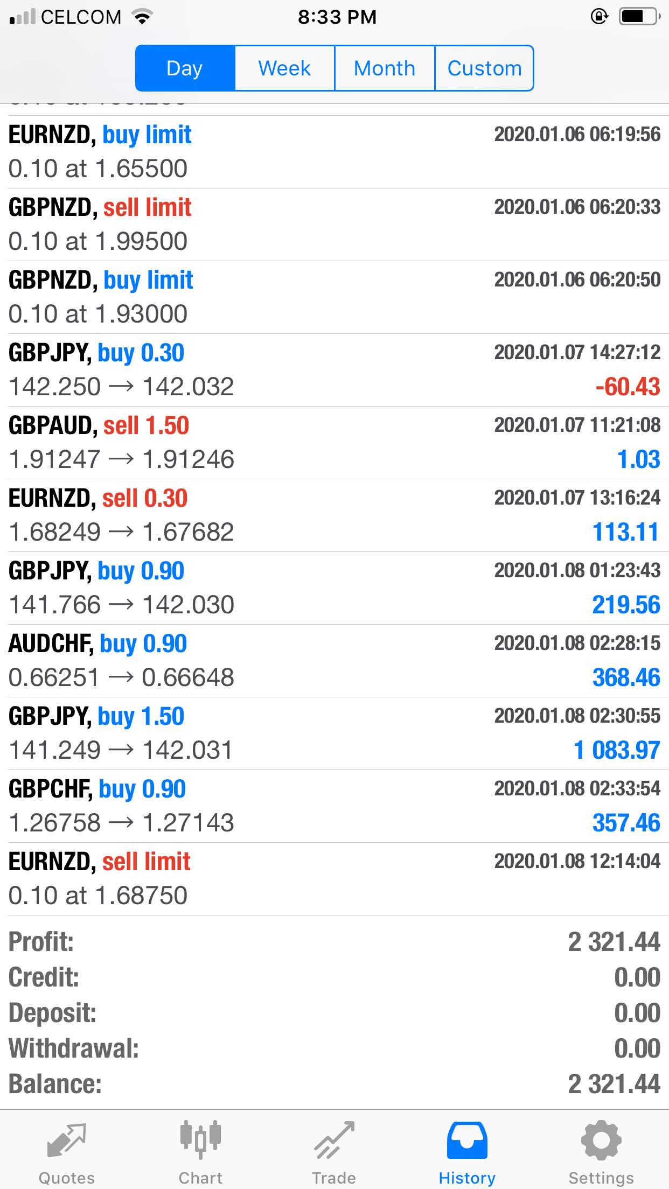This screenshot has height=1189, width=669.
Task: Switch to the Month period segment
Action: [385, 68]
